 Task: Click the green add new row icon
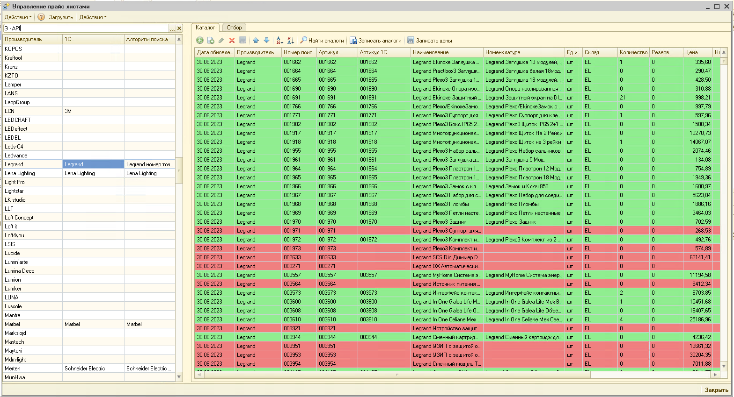click(x=200, y=41)
